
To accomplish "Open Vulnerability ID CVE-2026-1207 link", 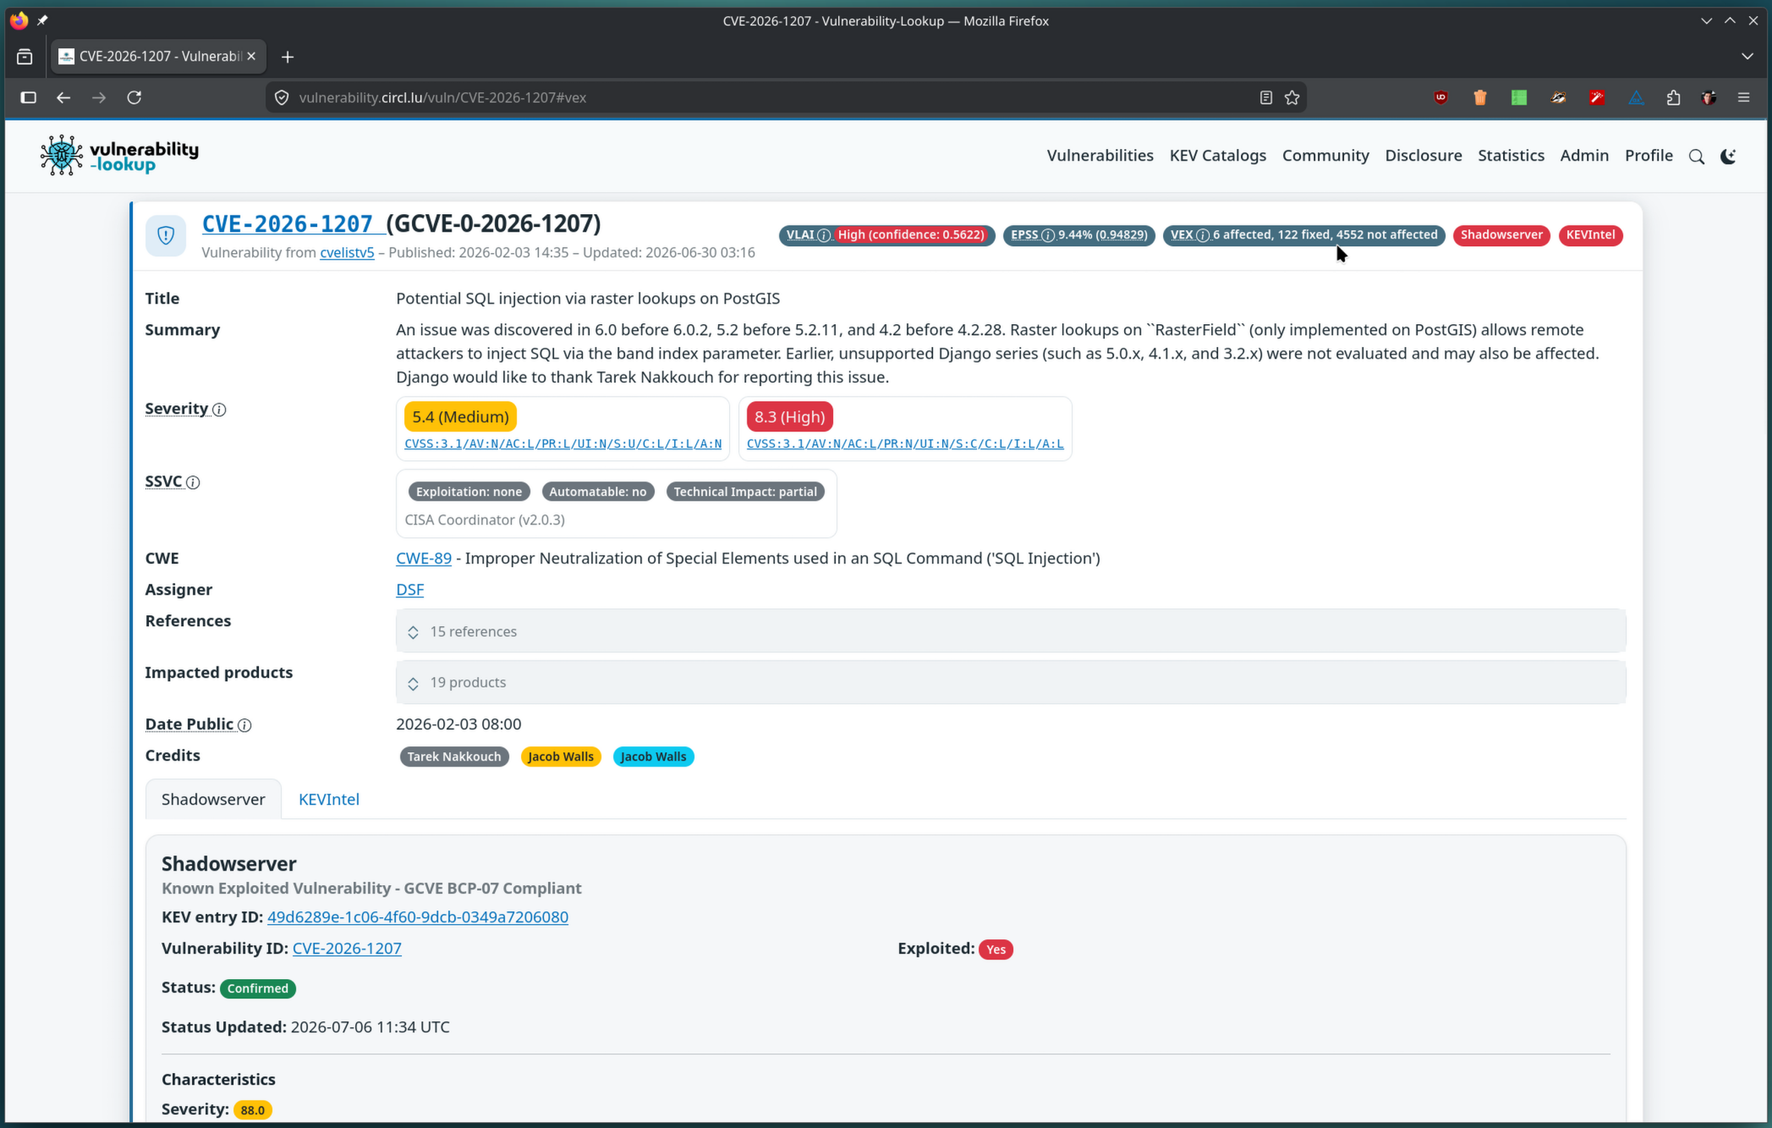I will [x=347, y=949].
